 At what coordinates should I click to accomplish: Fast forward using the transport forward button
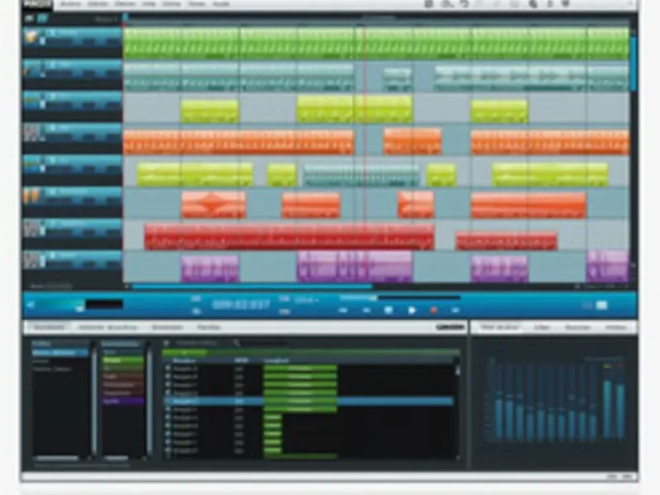click(455, 311)
